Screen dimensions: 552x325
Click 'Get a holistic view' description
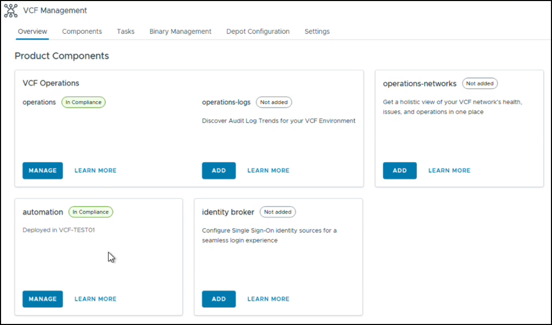click(x=453, y=107)
